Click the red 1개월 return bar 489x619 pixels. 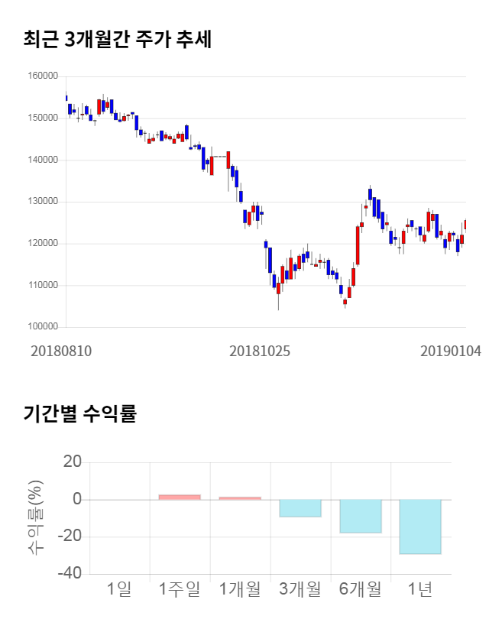click(240, 498)
